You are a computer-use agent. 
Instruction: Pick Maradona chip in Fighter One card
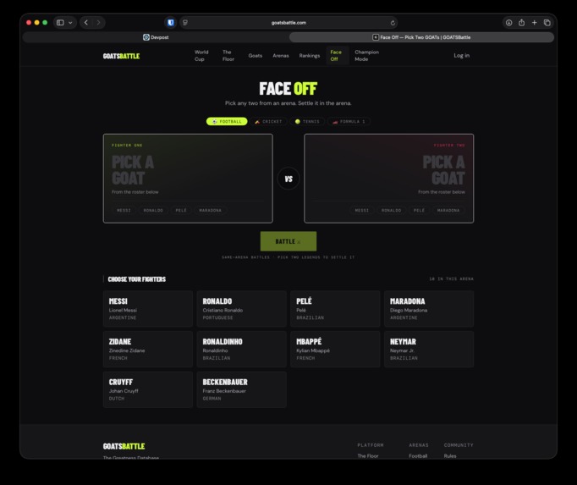[210, 210]
